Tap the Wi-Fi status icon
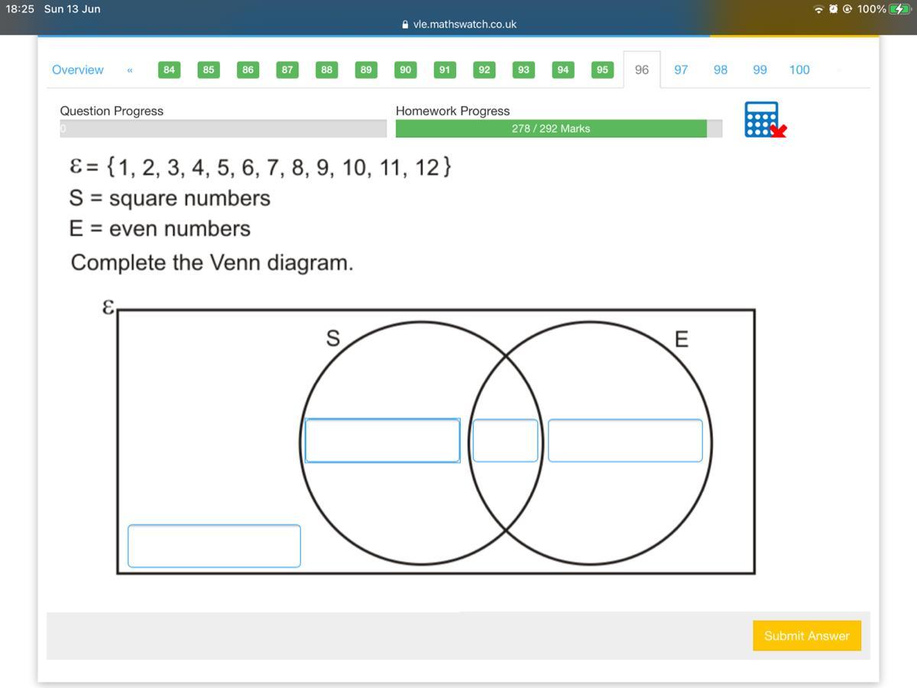 pyautogui.click(x=819, y=9)
